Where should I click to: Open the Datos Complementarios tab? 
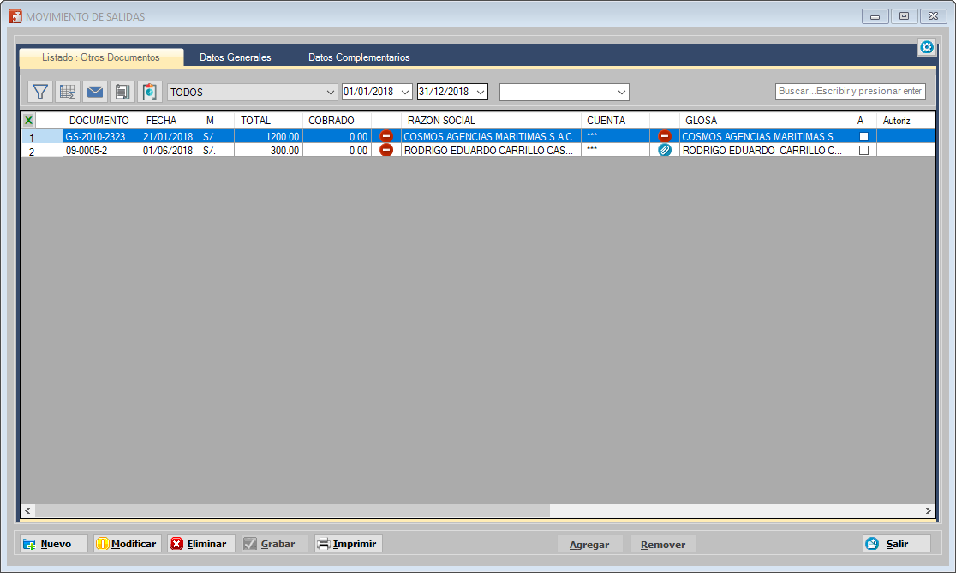click(359, 57)
